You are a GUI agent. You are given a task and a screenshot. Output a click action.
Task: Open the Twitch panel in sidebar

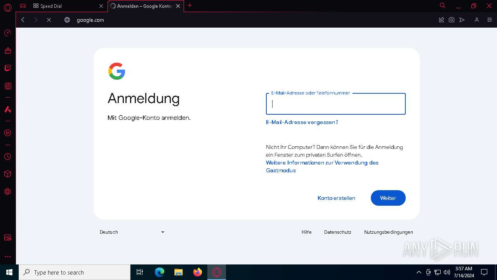point(7,68)
